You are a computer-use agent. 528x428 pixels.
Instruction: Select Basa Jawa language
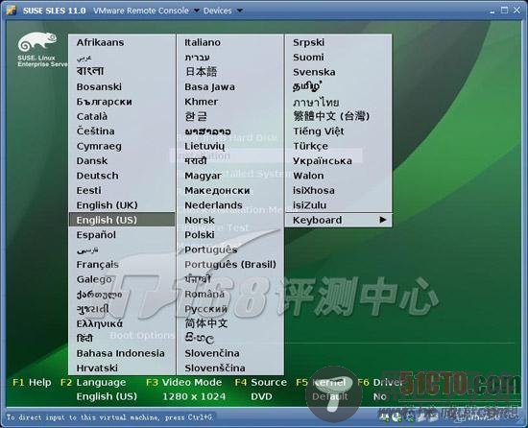pyautogui.click(x=210, y=86)
